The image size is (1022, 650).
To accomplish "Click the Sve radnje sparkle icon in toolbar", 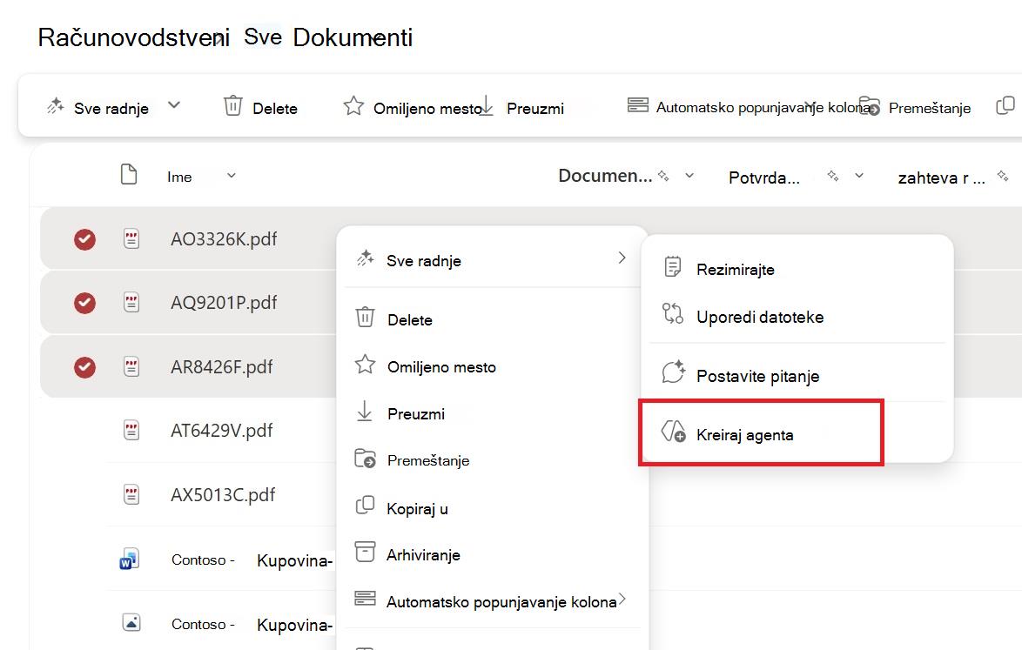I will click(56, 106).
